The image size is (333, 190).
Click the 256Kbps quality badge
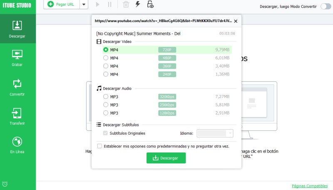coord(167,105)
